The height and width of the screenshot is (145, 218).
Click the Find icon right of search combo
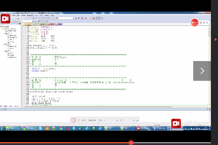click(x=76, y=18)
